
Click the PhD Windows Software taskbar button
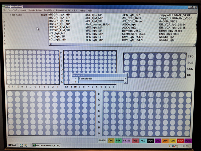(46, 145)
